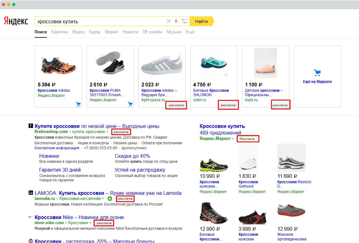Click the fight-space.ru domain text
359x243 pixels.
153,100
